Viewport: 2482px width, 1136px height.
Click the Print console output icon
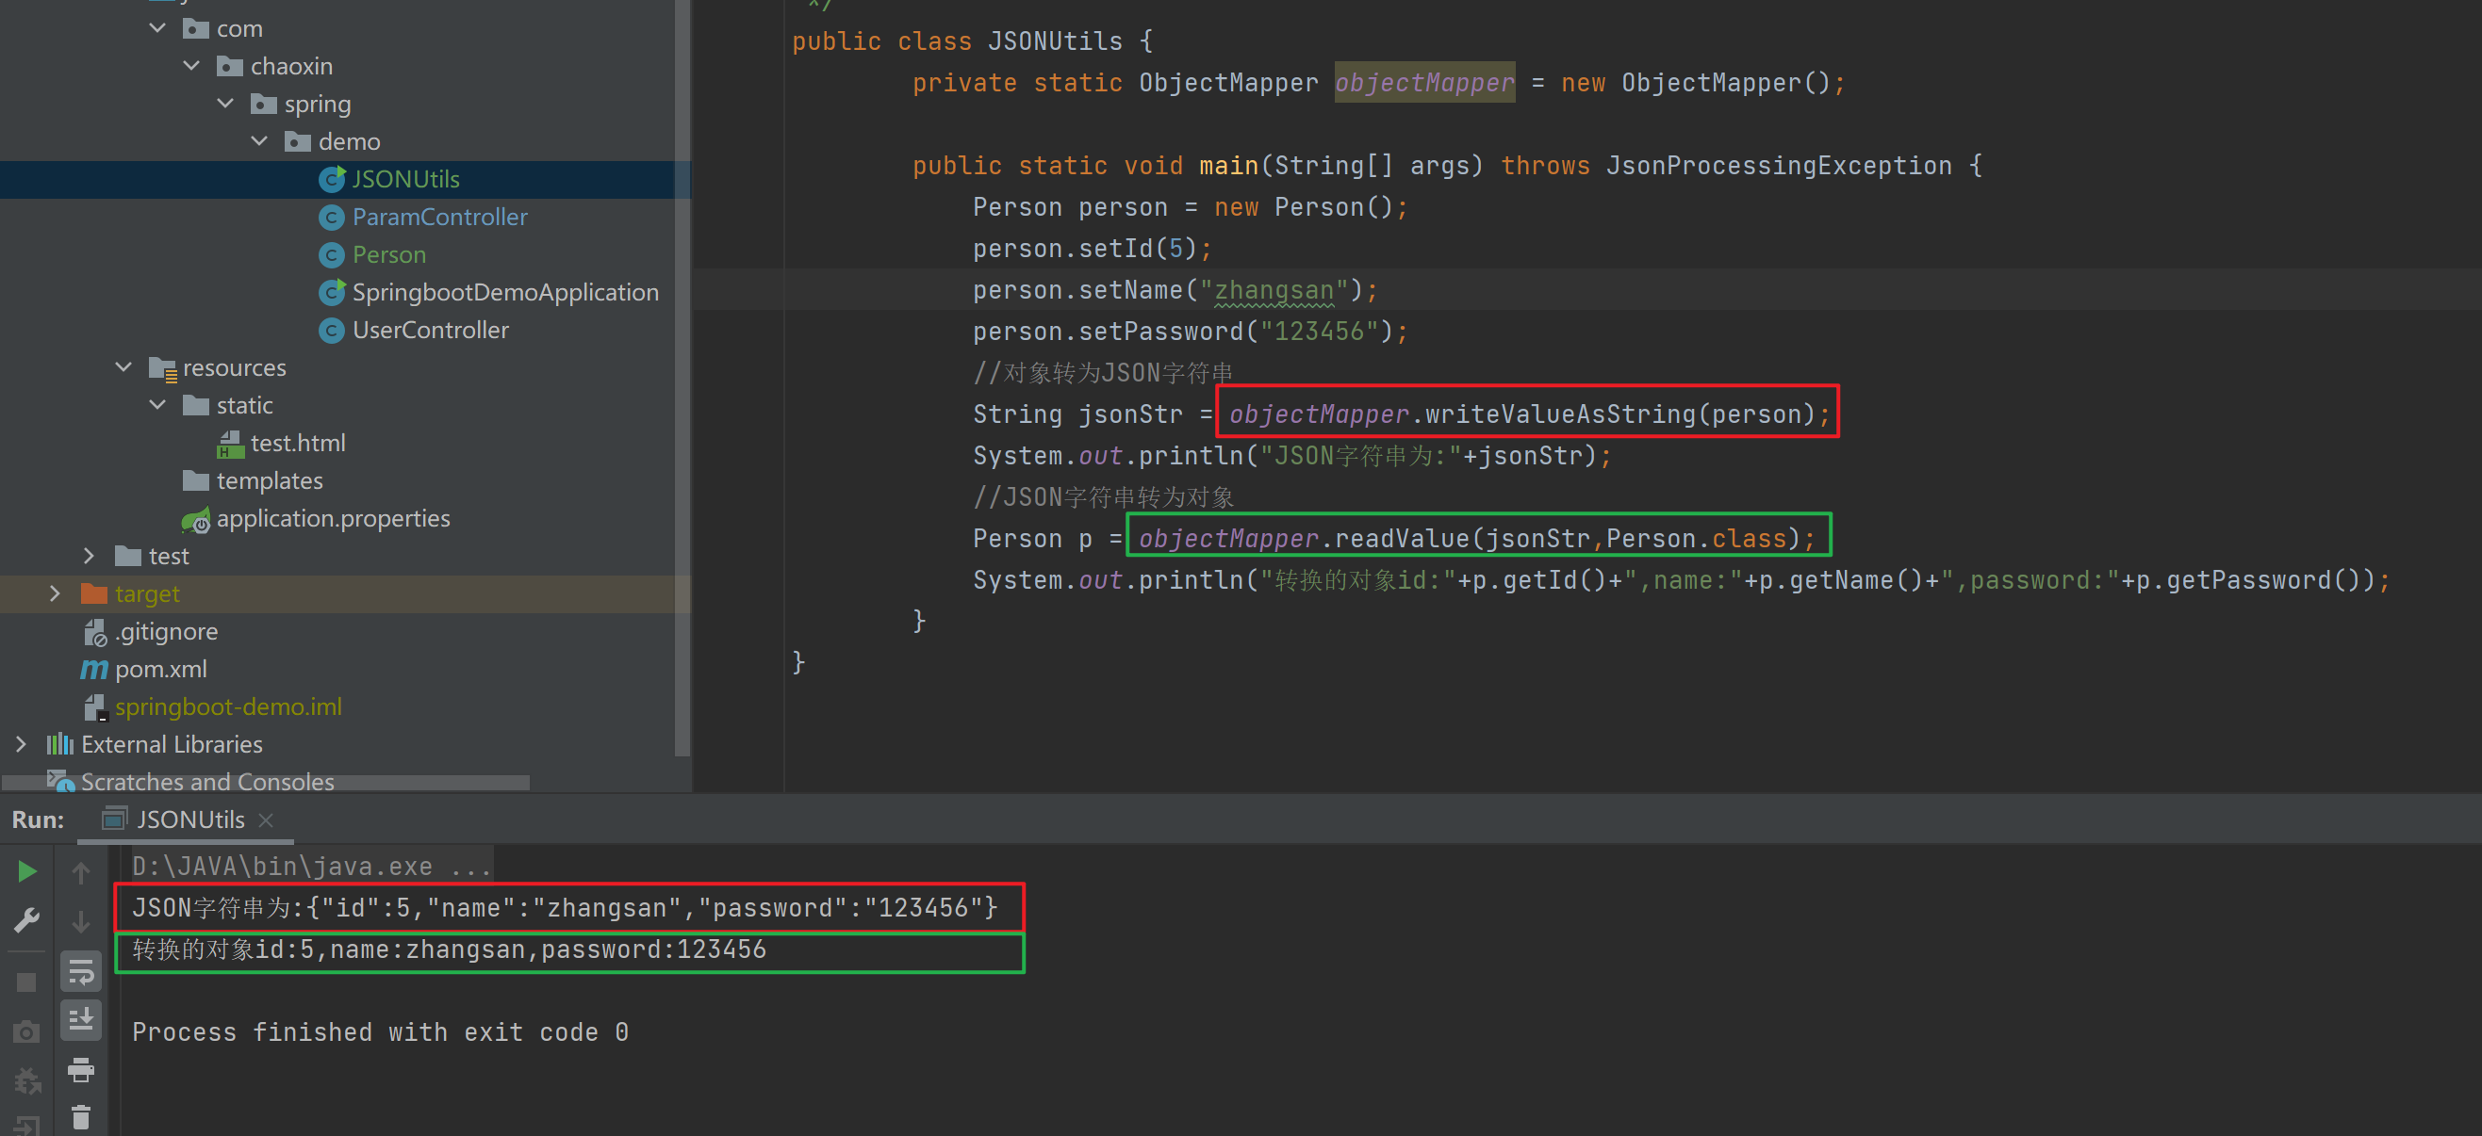tap(81, 1069)
